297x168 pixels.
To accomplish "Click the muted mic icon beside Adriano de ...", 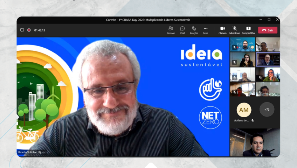I will (253, 120).
